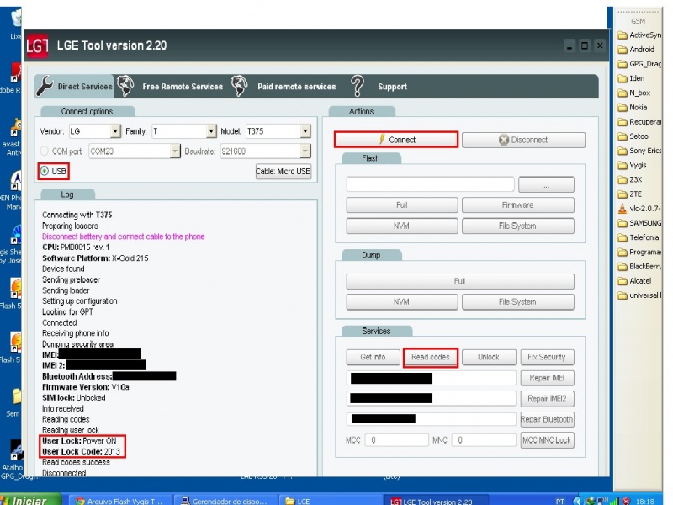Select the ZTE folder in side panel

(x=629, y=194)
